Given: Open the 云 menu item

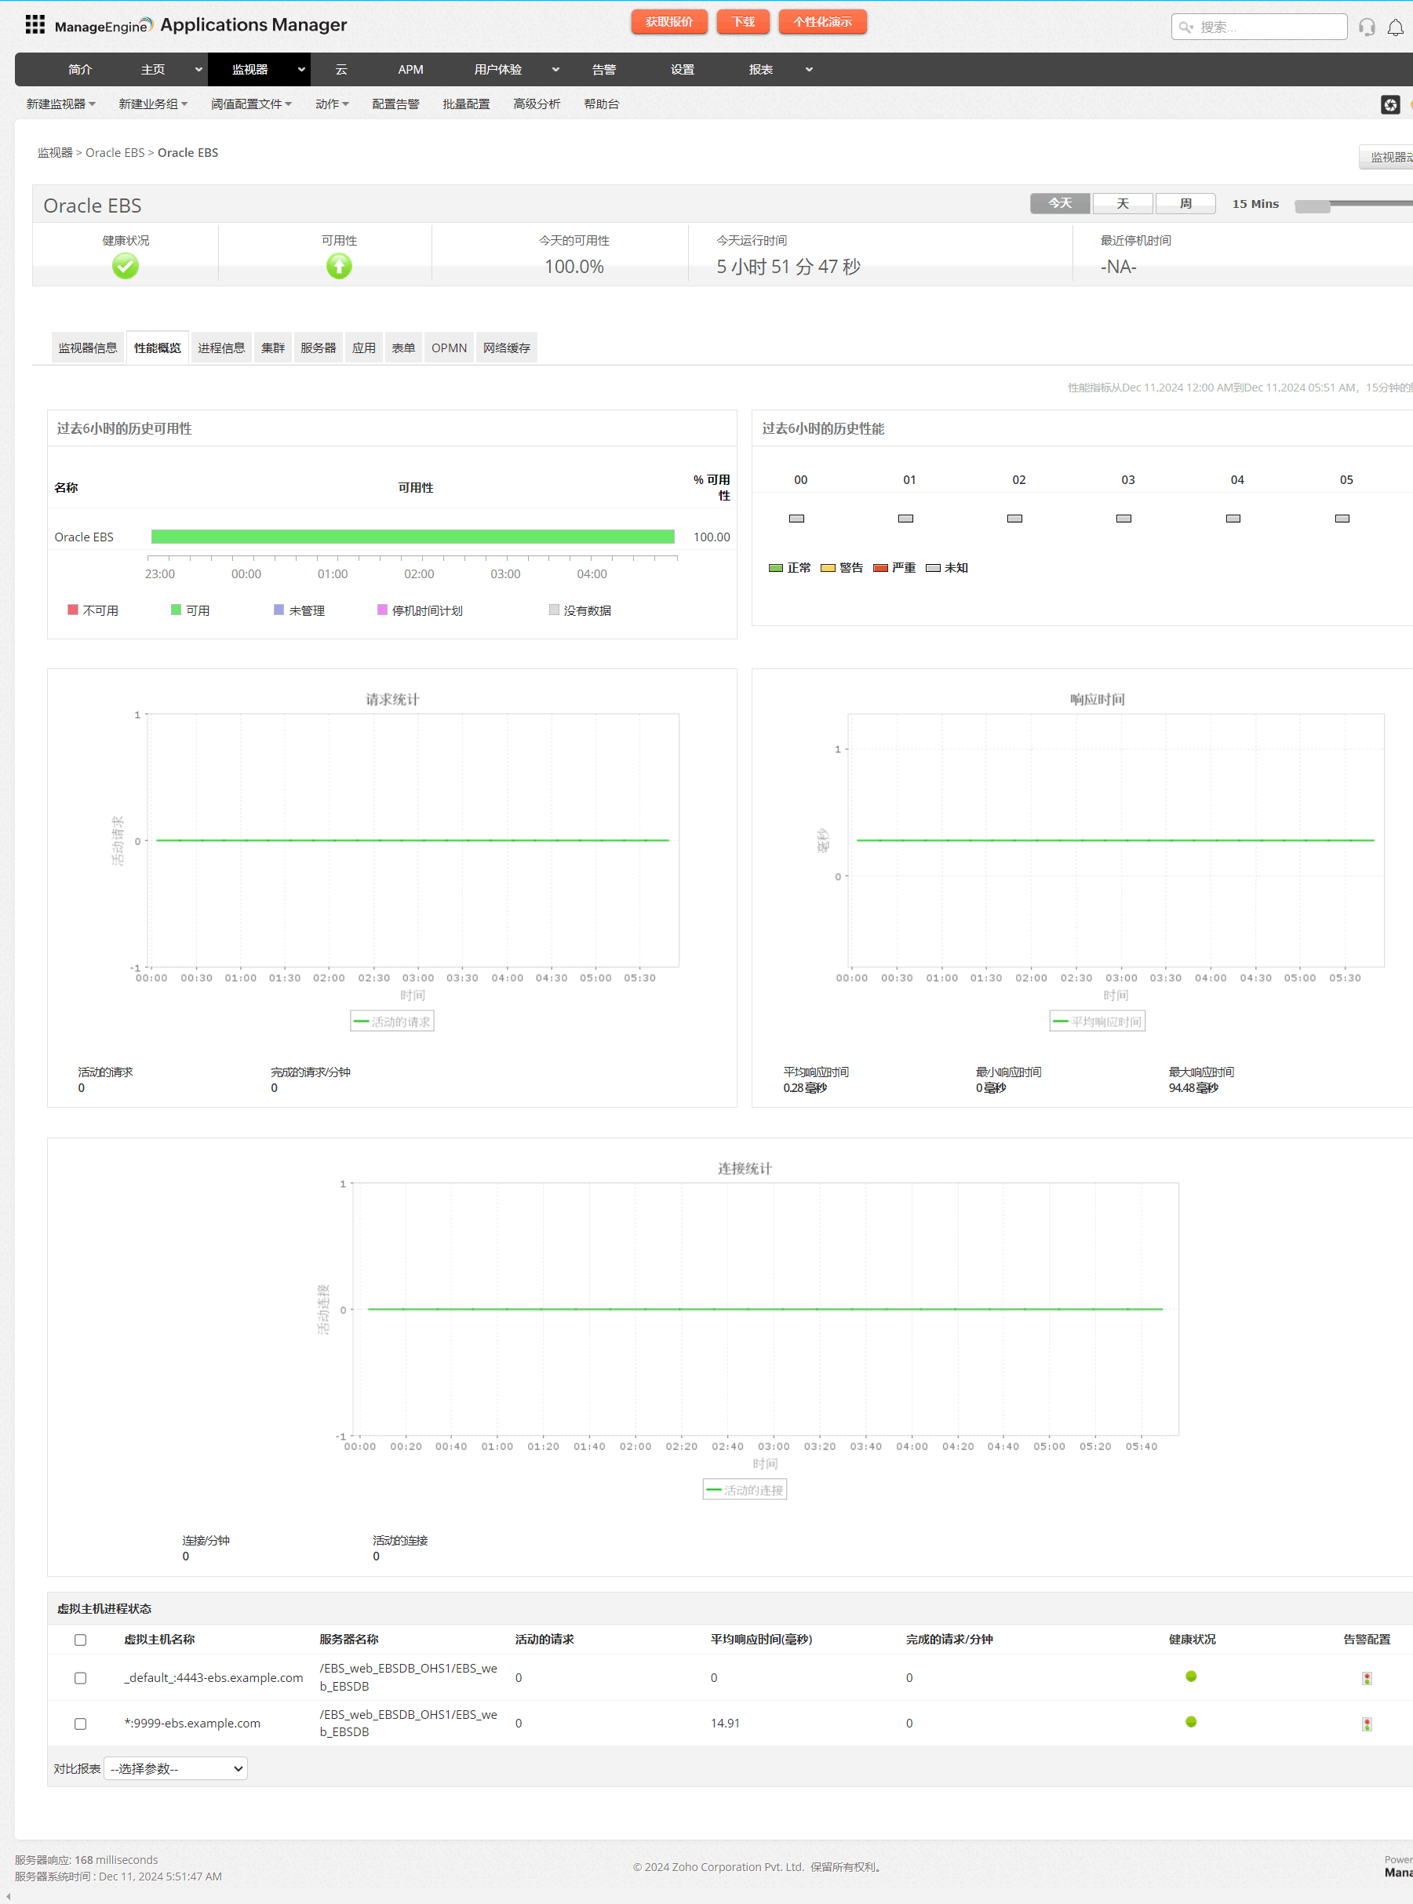Looking at the screenshot, I should 341,70.
